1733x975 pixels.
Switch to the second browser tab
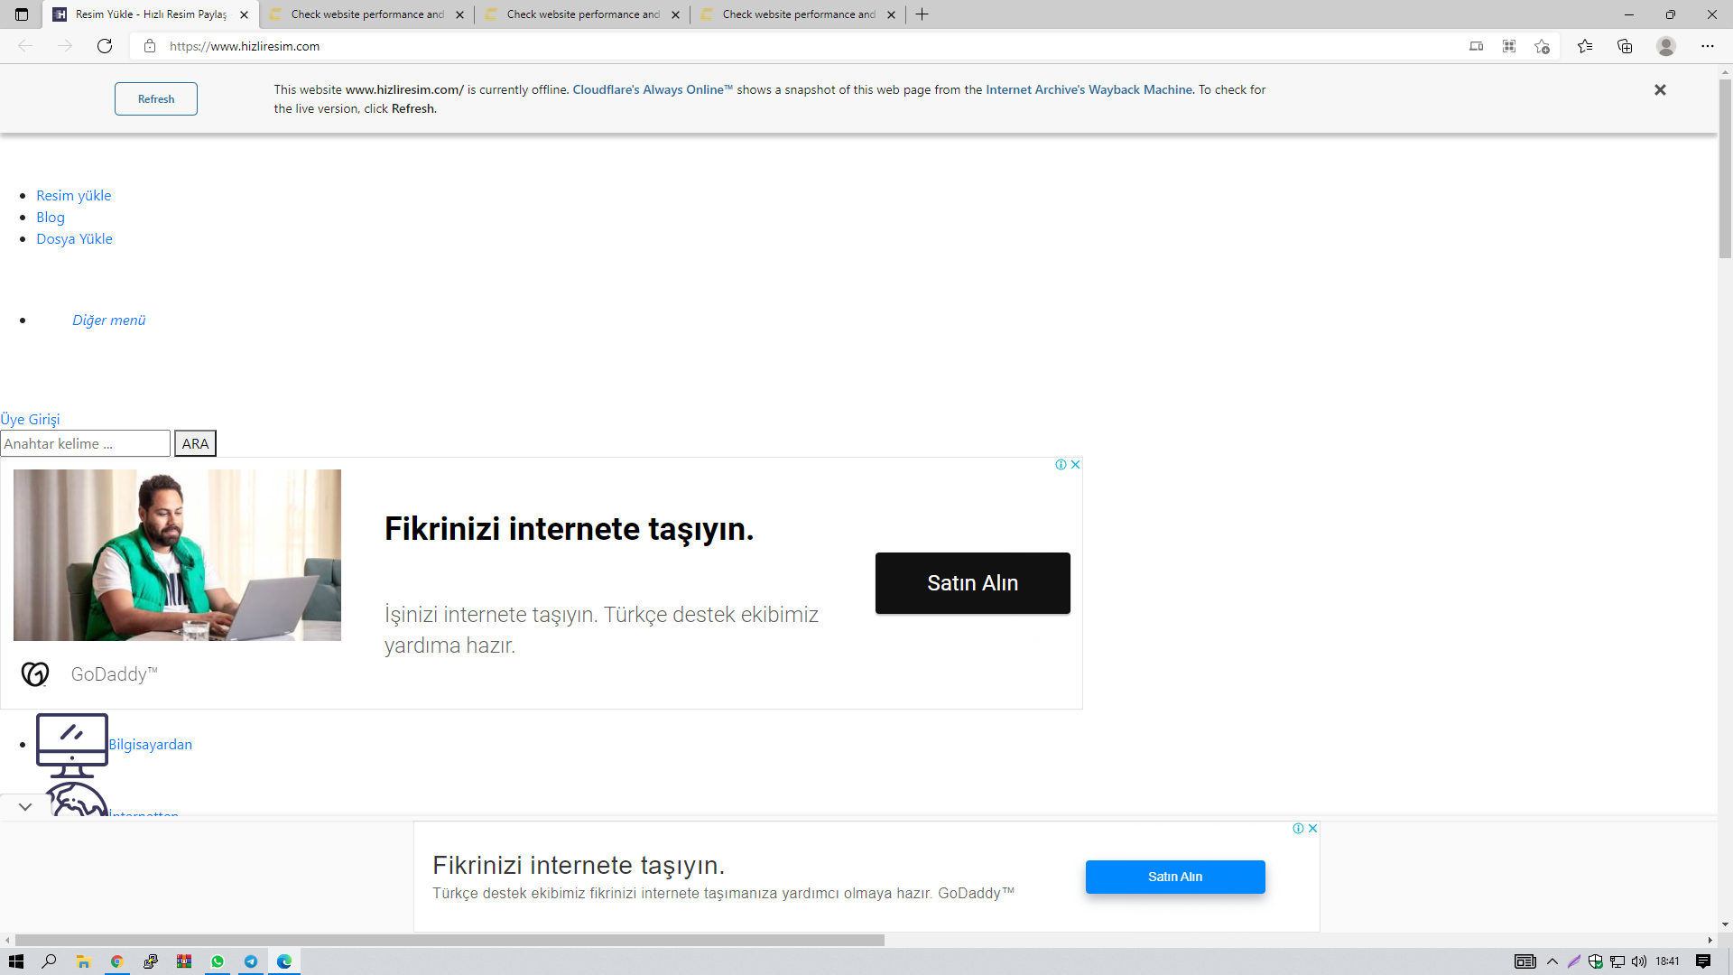point(367,14)
